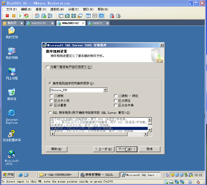
Task: Click the Unity/multi-window toolbar icon
Action: [80, 16]
